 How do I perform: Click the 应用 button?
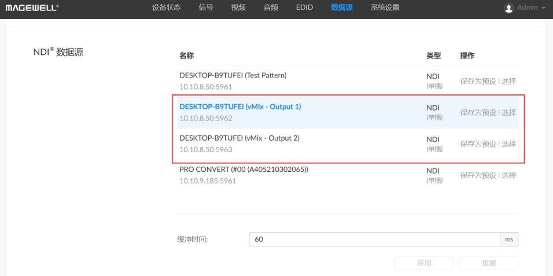(424, 263)
